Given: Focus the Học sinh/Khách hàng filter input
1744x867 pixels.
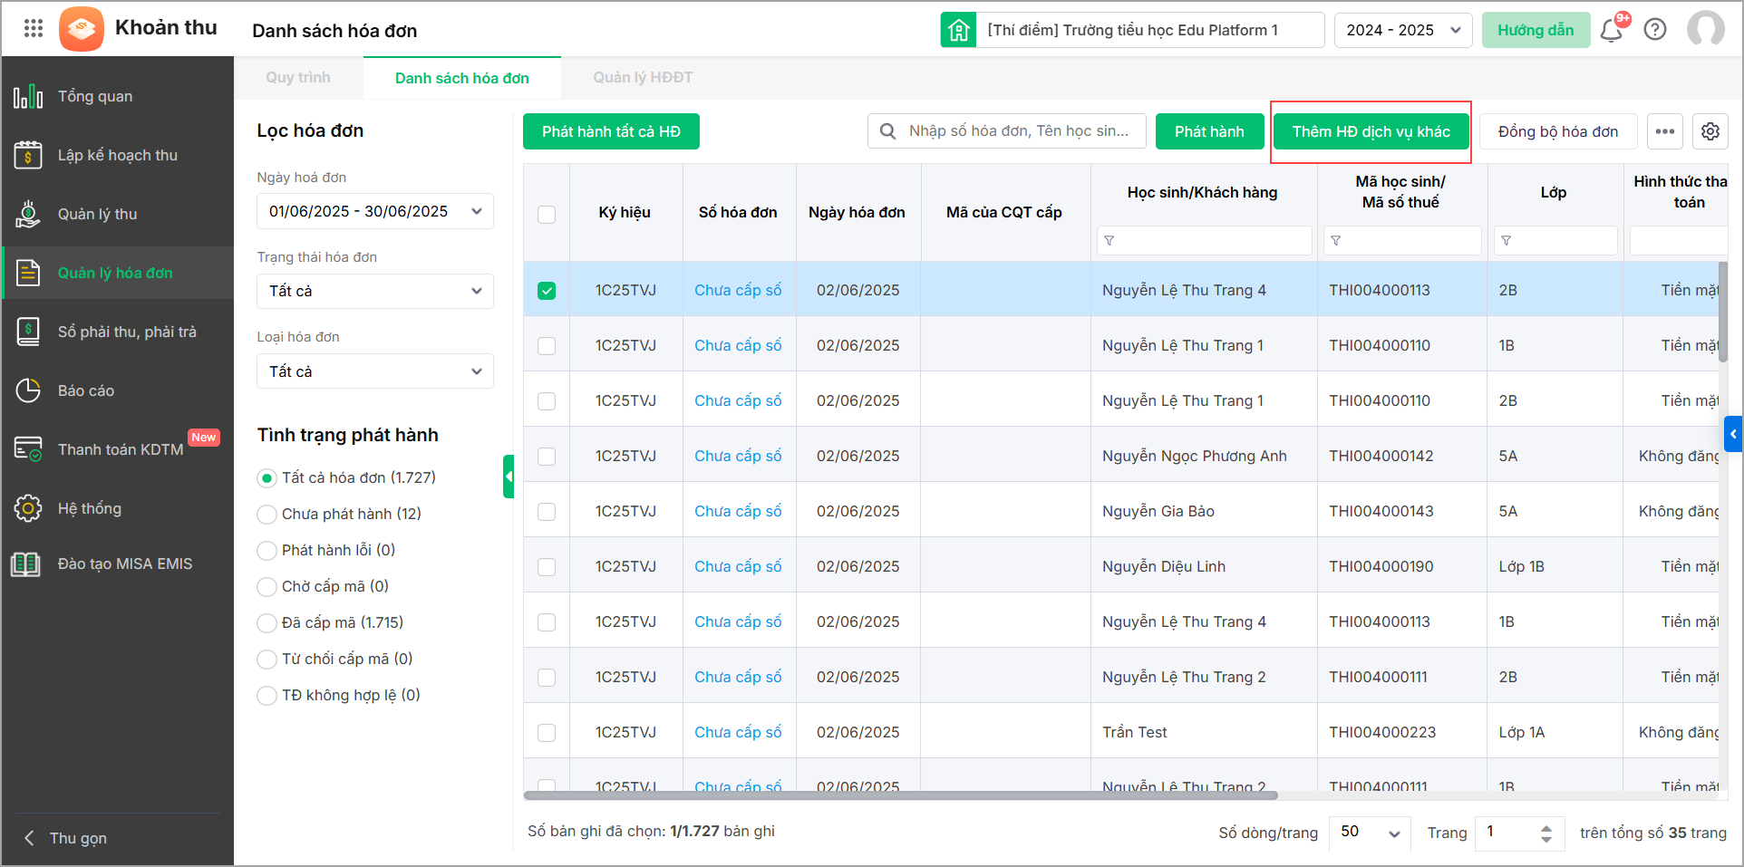Looking at the screenshot, I should (1204, 241).
